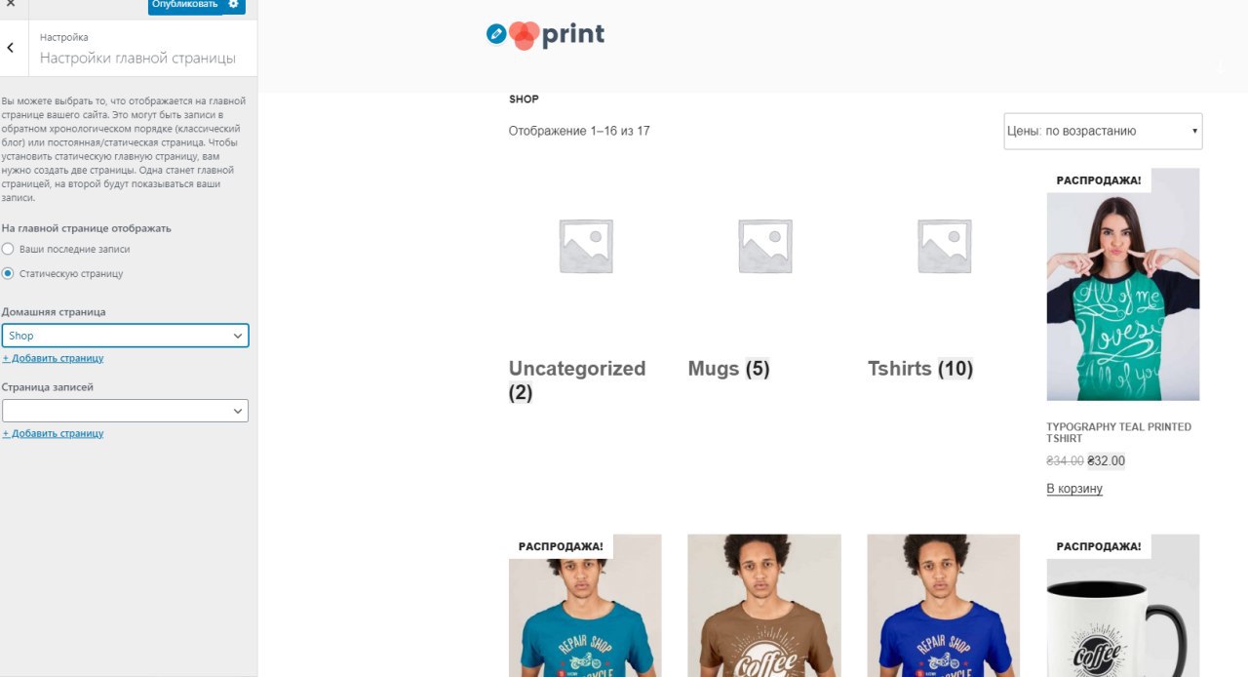
Task: Go back with the left chevron arrow
Action: point(10,47)
